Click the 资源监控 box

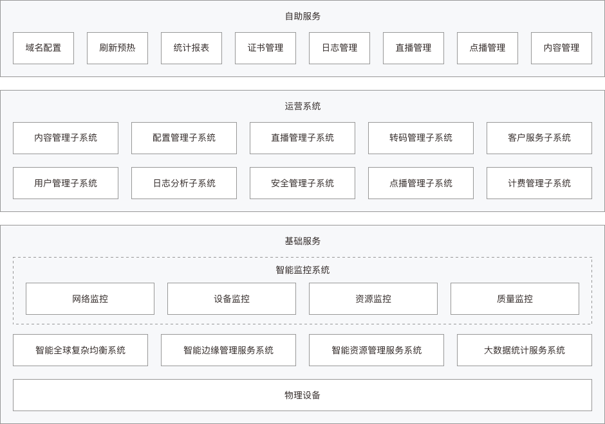[373, 299]
